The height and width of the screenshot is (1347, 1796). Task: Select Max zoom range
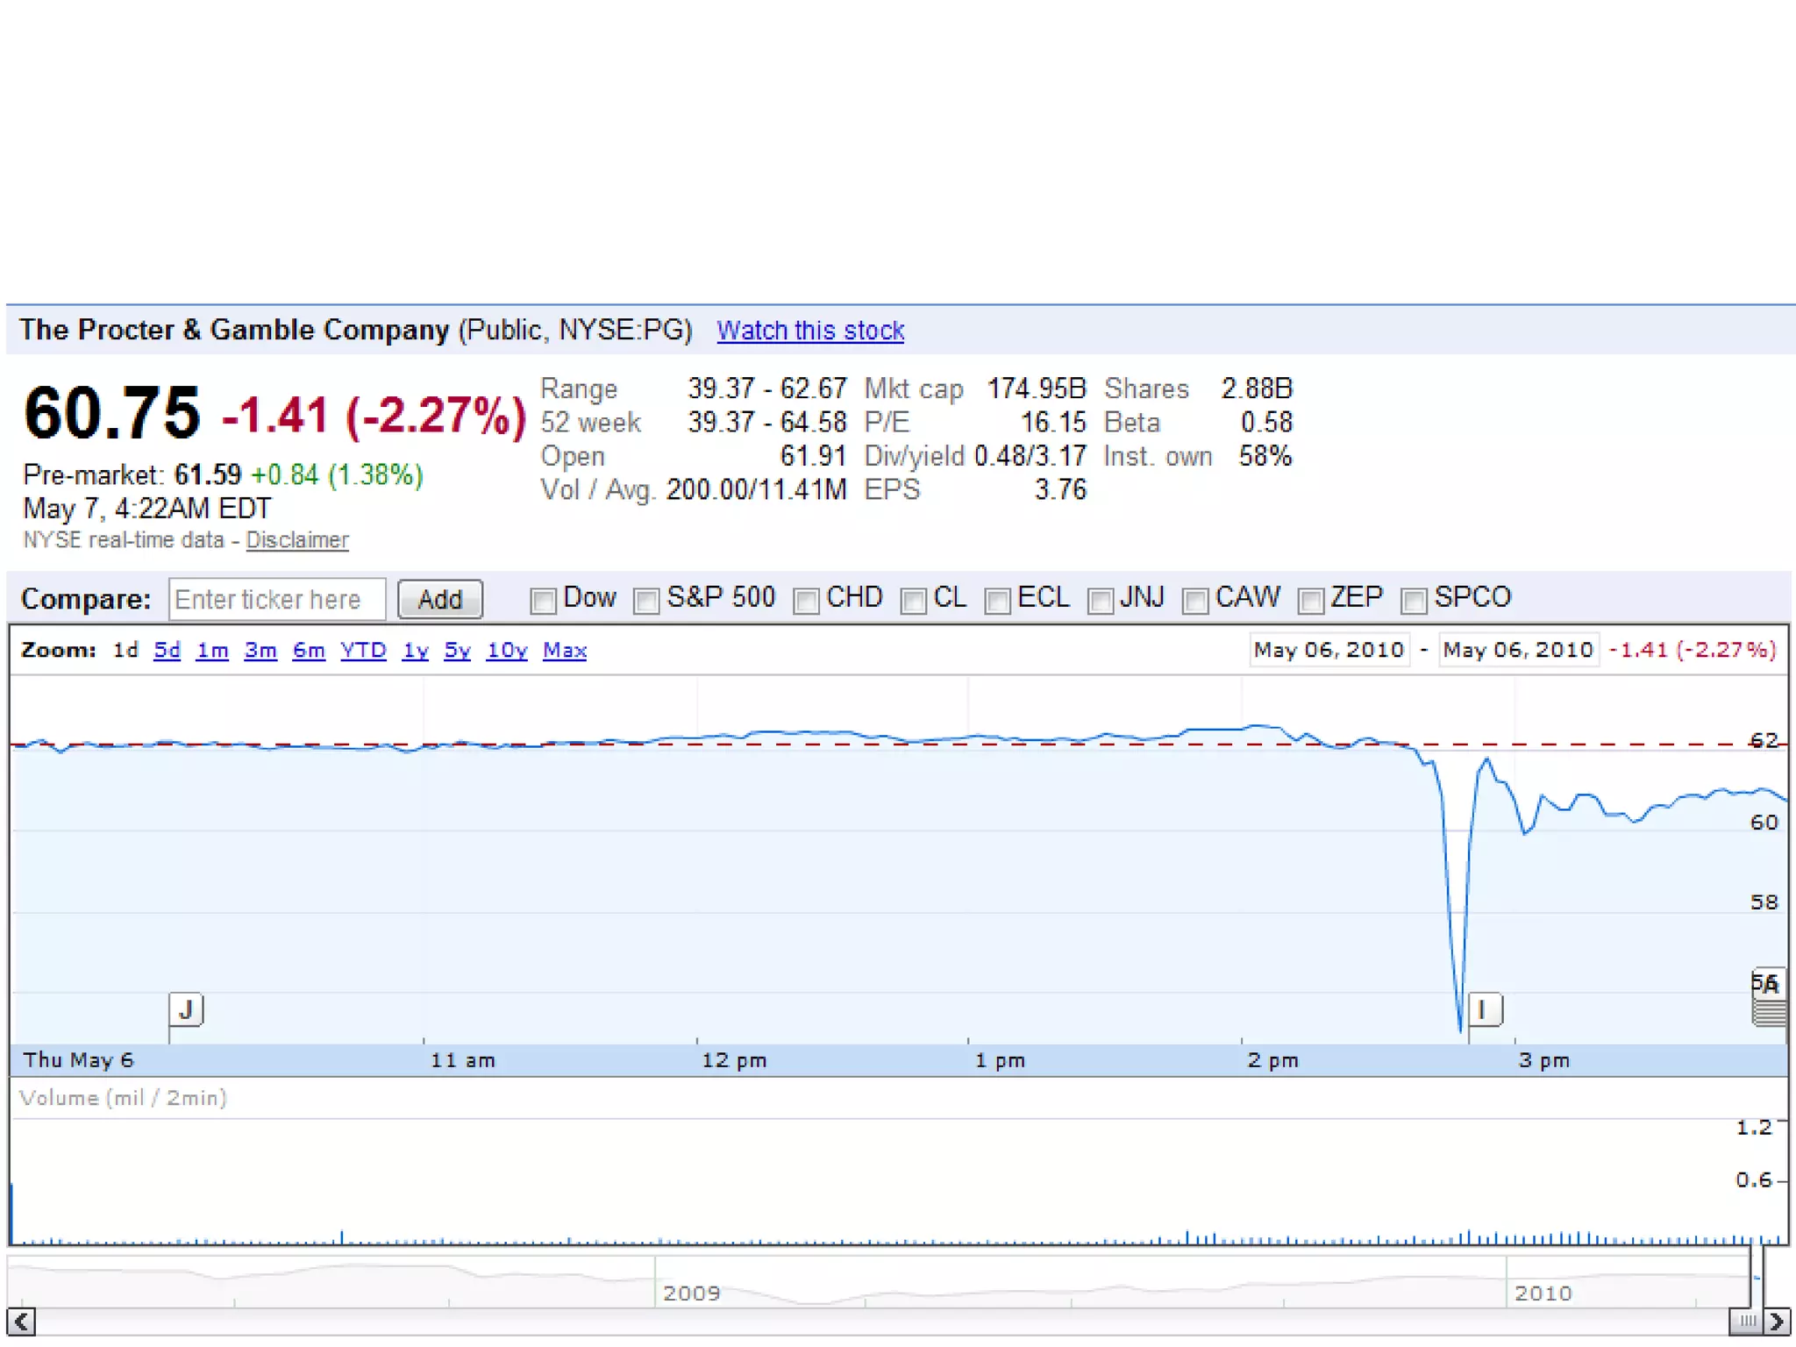565,650
